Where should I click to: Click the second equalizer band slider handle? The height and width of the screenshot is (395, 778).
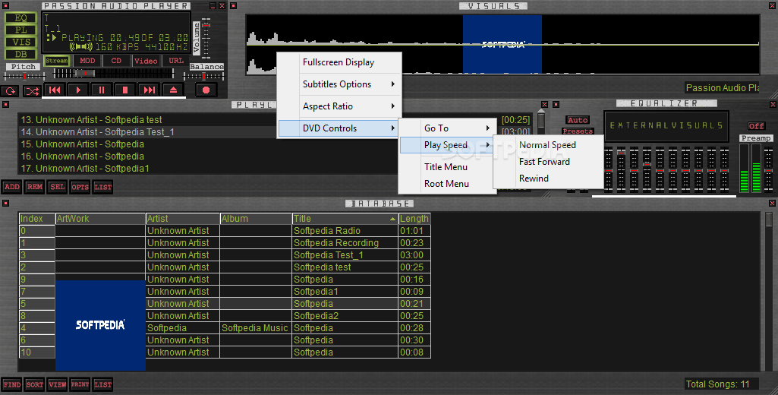621,154
